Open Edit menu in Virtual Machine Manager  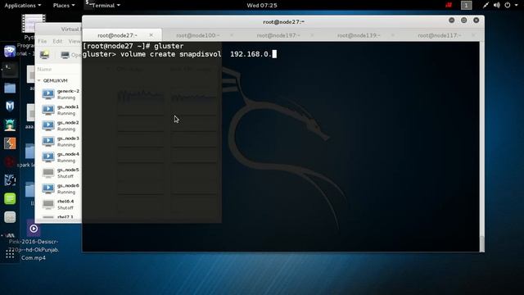57,41
